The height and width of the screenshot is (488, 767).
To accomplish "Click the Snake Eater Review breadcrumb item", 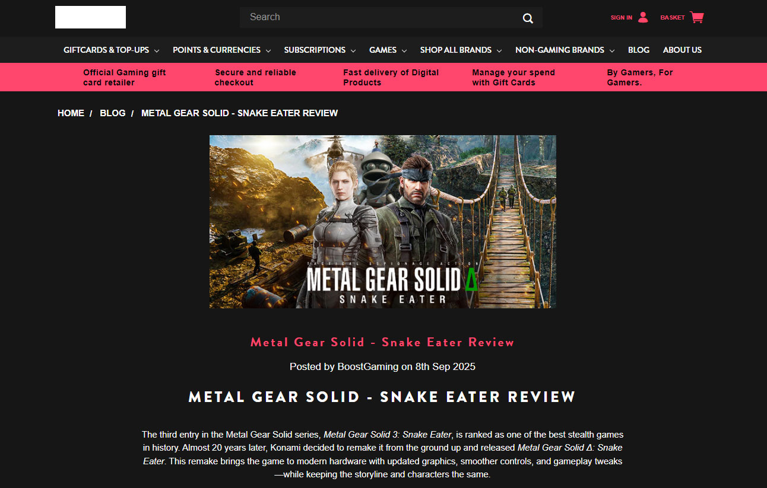I will [240, 113].
